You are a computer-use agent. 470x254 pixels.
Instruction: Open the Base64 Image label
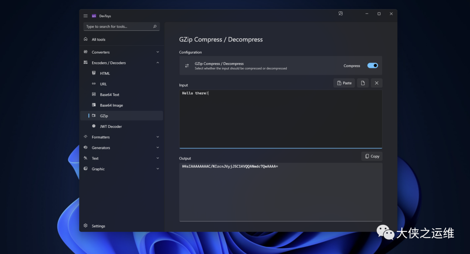[x=111, y=105]
